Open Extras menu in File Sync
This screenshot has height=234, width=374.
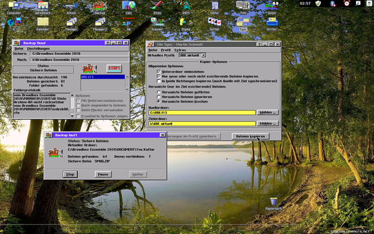[x=180, y=50]
